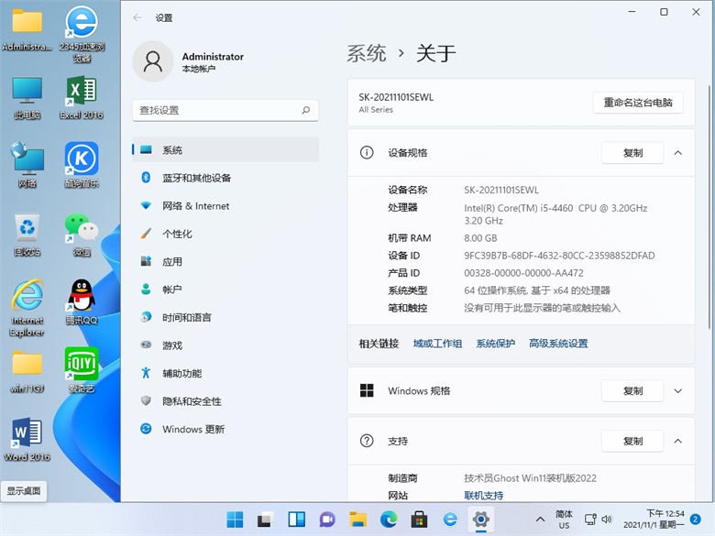This screenshot has width=715, height=536.
Task: Open Excel 2016 desktop shortcut
Action: pos(82,93)
